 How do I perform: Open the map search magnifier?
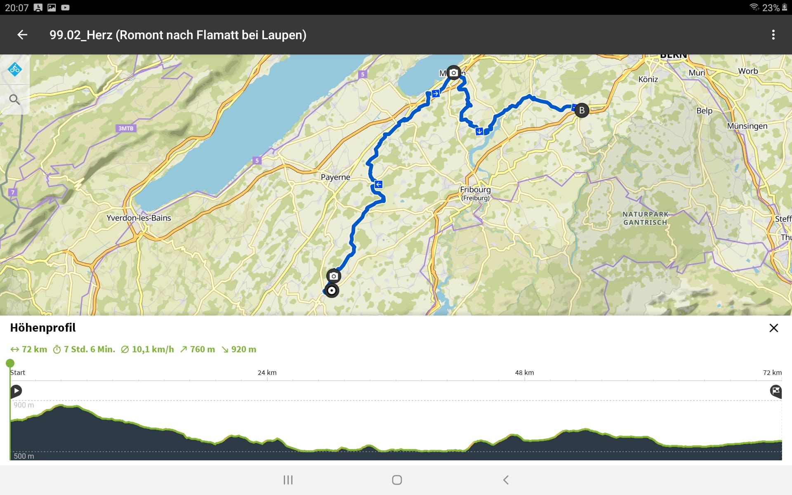point(14,99)
